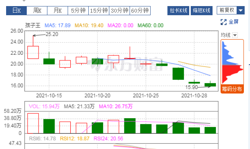Screen dimensions: 250x149
Task: Switch to the 周K weekly chart tab
Action: click(37, 11)
